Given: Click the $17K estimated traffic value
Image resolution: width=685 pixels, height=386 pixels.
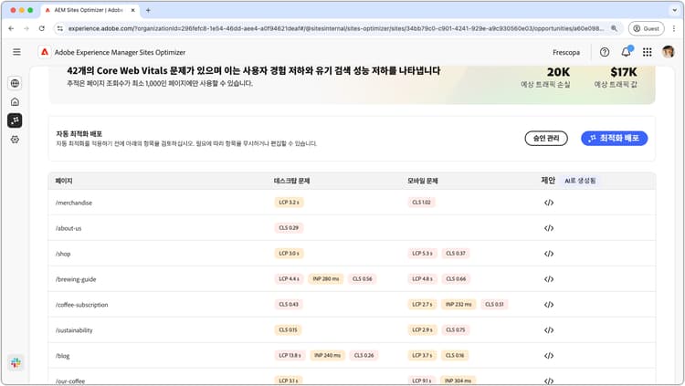Looking at the screenshot, I should coord(624,72).
